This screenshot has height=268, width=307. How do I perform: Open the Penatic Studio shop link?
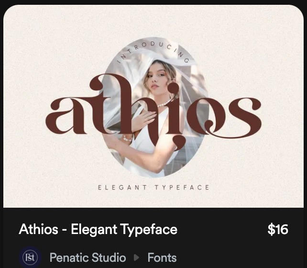coord(88,257)
